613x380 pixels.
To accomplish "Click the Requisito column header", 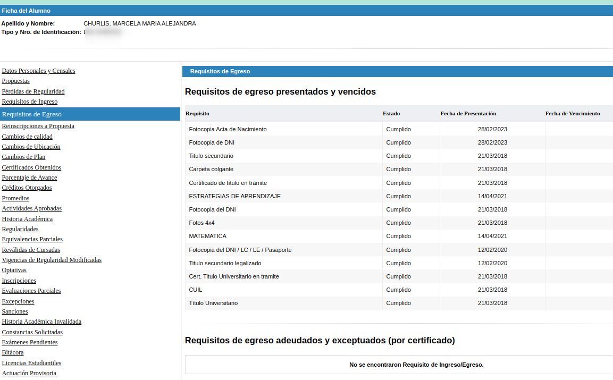I will coord(197,114).
